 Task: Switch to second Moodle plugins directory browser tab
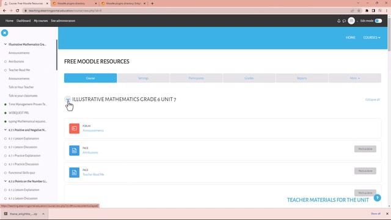(123, 4)
